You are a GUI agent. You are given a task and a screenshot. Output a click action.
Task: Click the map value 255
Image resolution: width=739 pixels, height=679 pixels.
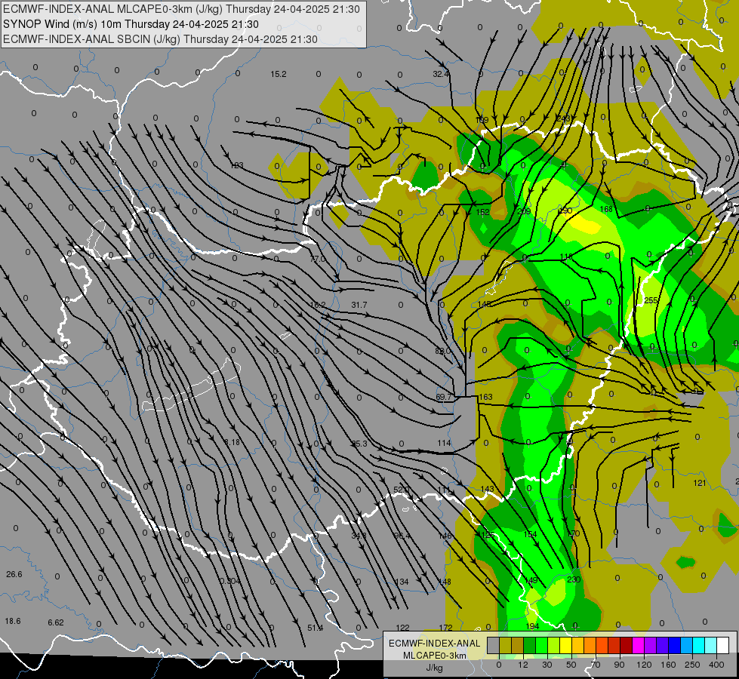651,300
